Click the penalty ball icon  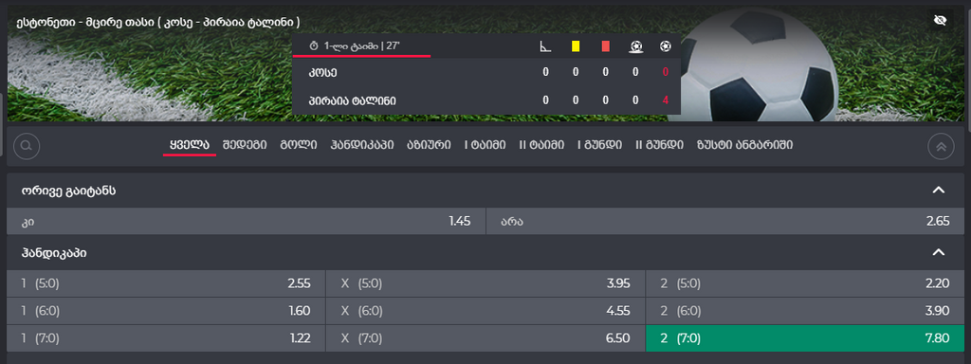click(x=635, y=46)
